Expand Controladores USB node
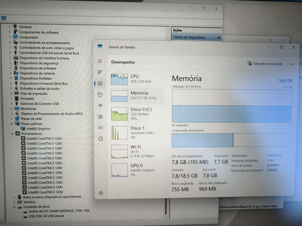 pyautogui.click(x=10, y=52)
